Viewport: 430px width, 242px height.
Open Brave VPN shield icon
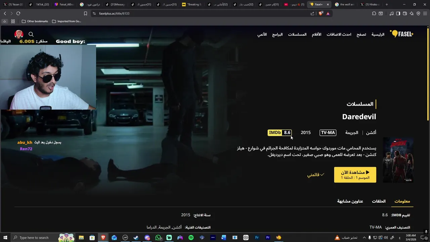tap(418, 13)
